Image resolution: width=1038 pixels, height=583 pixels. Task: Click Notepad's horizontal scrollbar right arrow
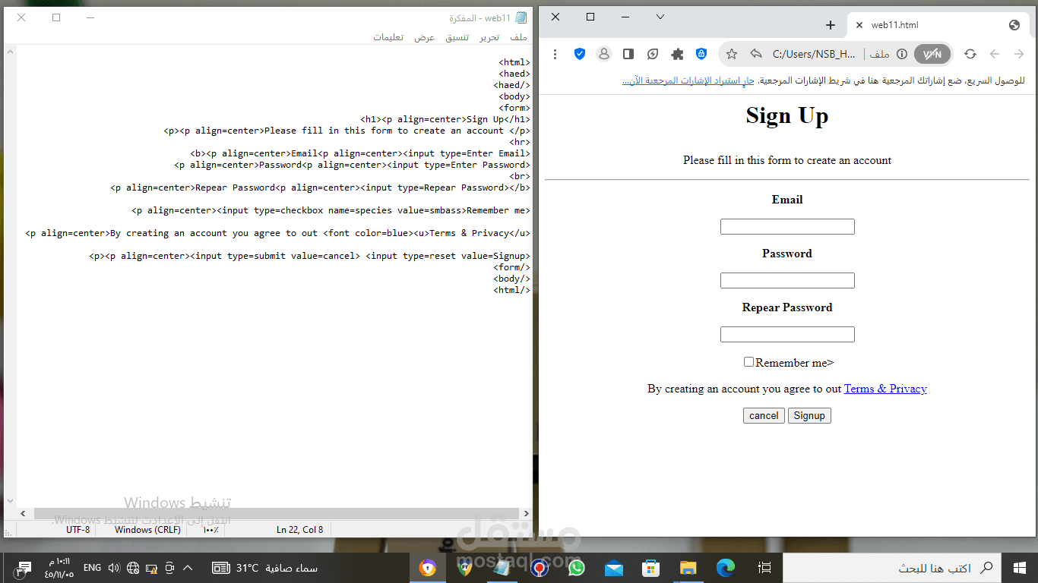point(525,514)
